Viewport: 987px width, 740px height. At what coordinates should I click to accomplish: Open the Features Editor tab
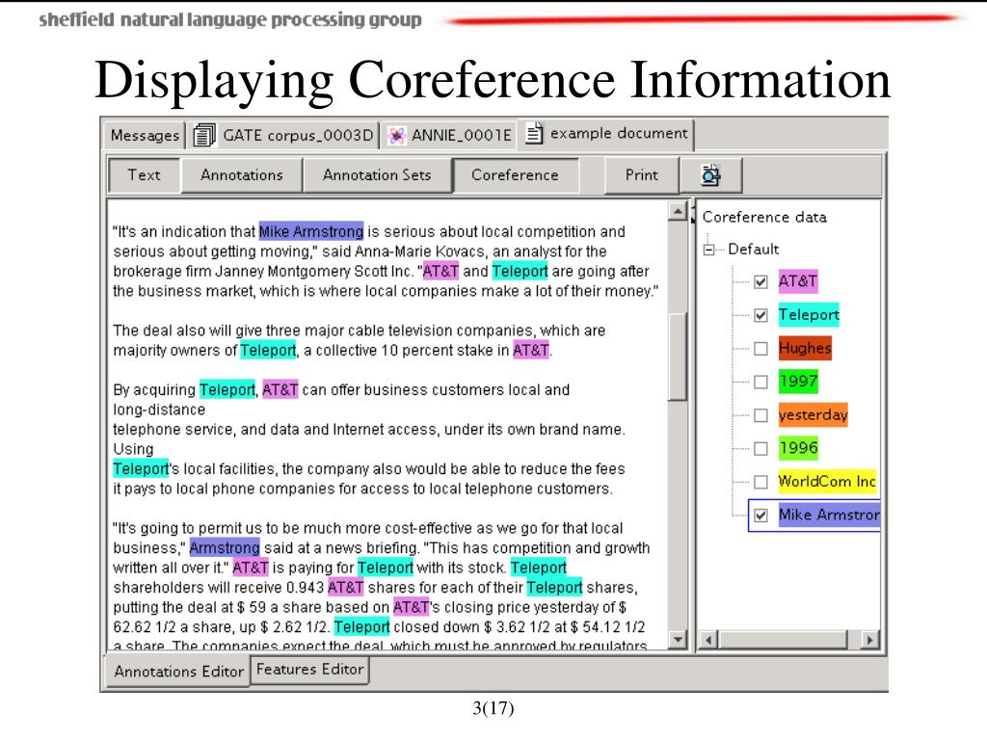point(309,670)
